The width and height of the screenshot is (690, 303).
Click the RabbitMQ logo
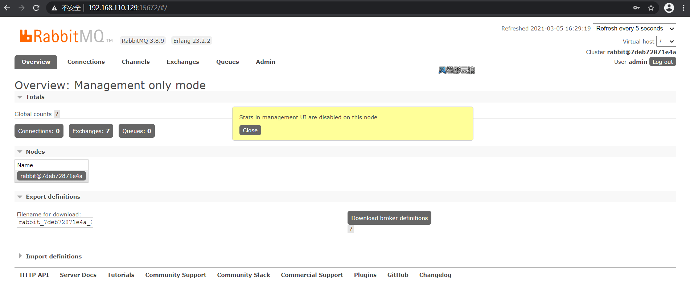click(66, 36)
